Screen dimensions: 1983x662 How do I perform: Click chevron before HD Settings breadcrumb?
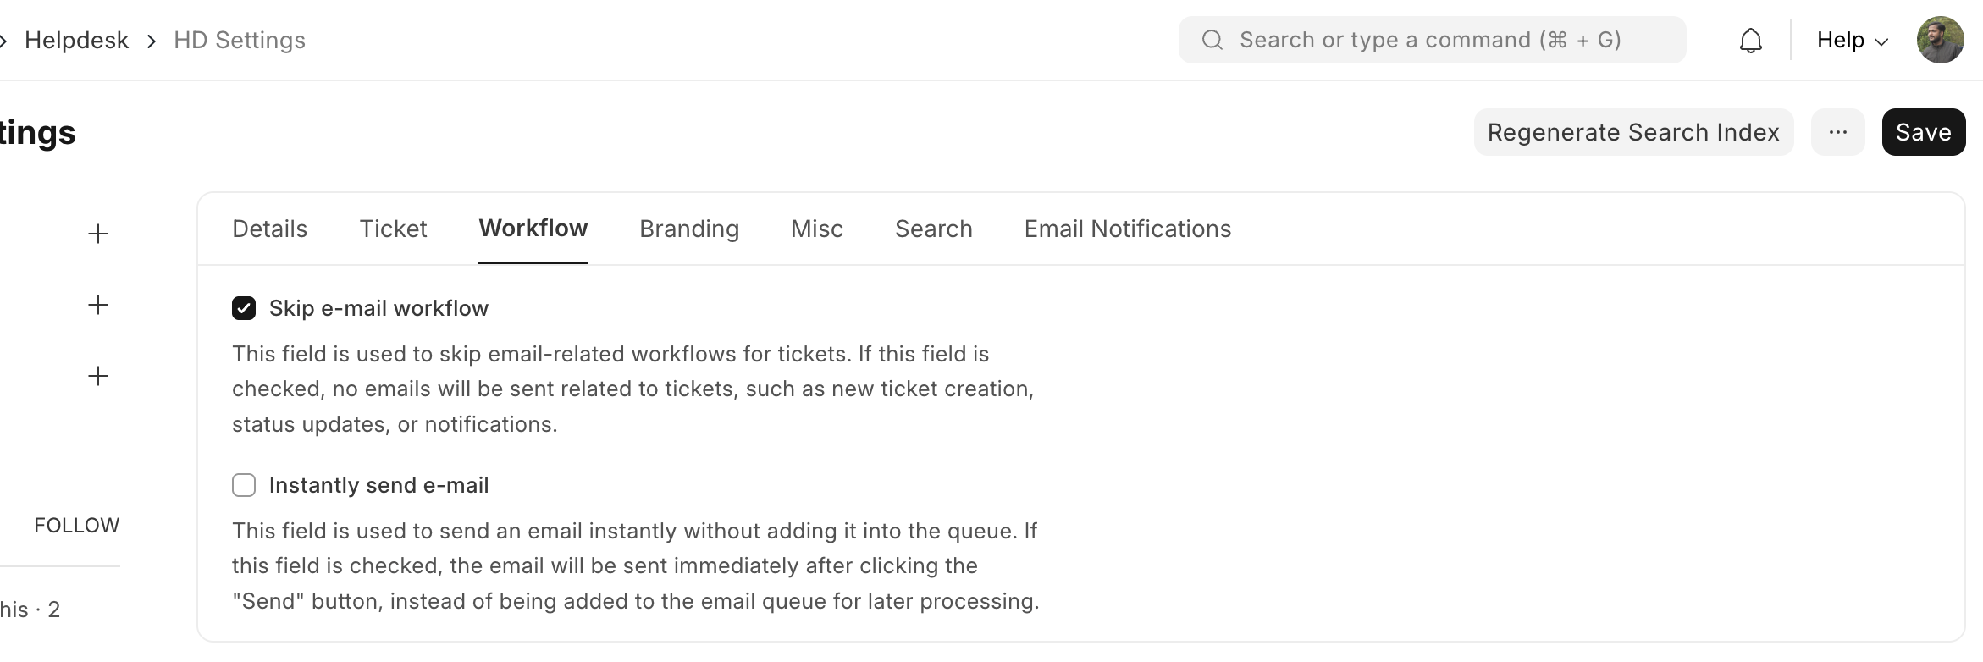point(152,41)
